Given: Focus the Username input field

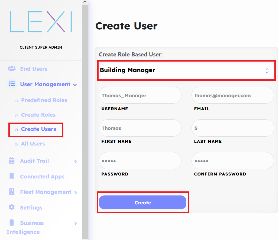Looking at the screenshot, I should 140,95.
